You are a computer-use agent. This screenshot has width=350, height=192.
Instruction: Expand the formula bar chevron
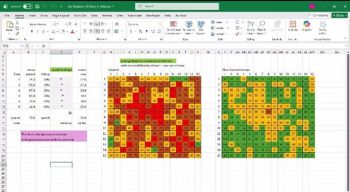347,46
